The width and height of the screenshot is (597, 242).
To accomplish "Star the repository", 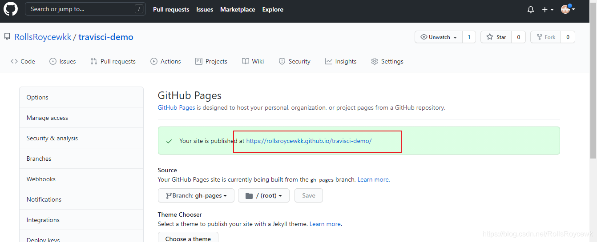I will 496,37.
